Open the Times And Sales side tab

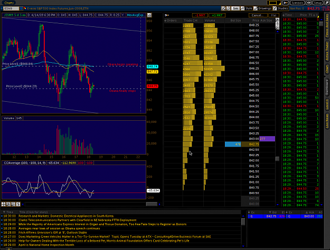point(327,26)
